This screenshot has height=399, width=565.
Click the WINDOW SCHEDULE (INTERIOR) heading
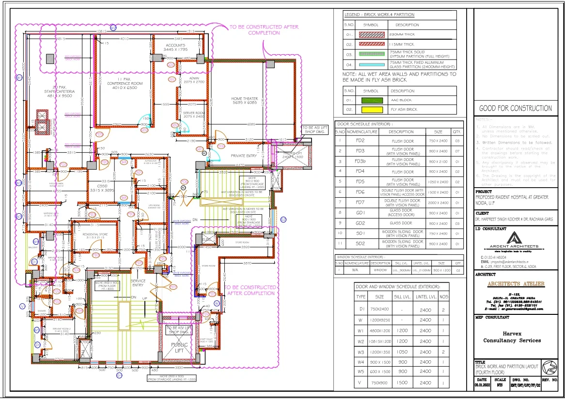tap(361, 257)
